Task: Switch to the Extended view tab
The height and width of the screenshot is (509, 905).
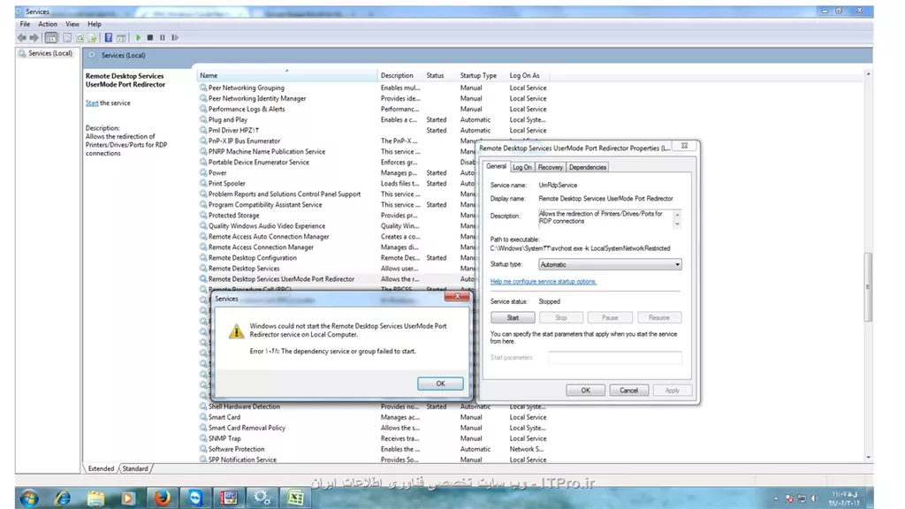Action: (x=101, y=468)
